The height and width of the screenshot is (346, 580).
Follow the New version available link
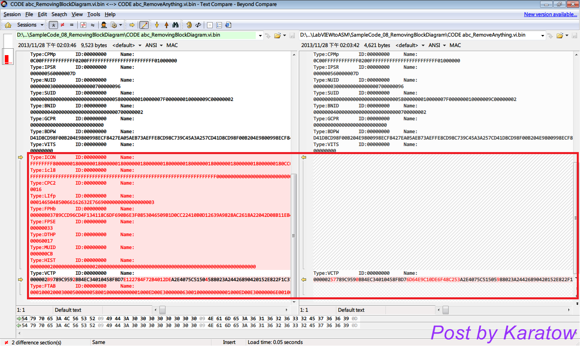coord(551,14)
